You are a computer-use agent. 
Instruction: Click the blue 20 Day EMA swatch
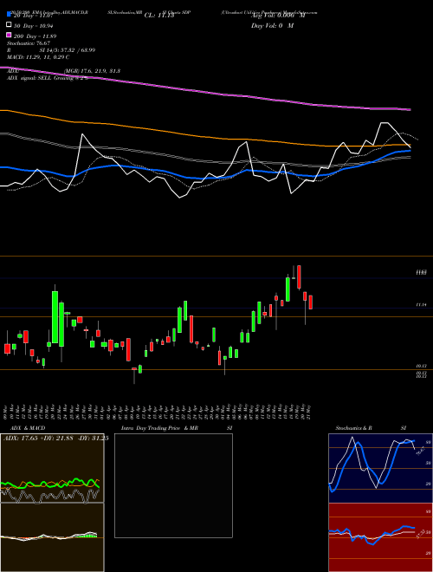[10, 15]
